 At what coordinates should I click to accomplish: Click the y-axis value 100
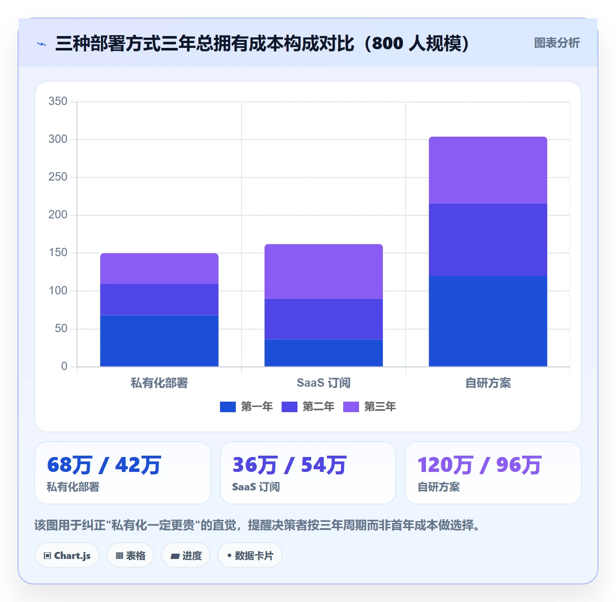[x=58, y=290]
